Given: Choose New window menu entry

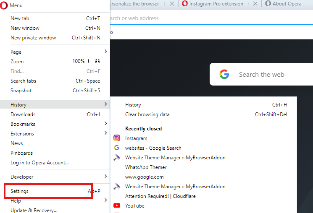Looking at the screenshot, I should click(55, 28).
